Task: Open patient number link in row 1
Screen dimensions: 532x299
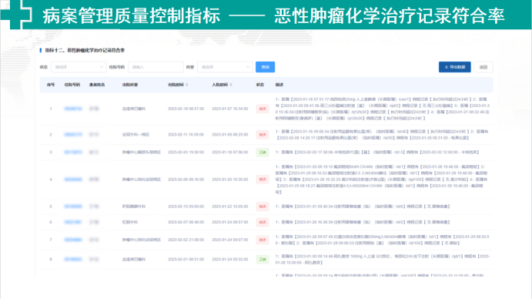Action: 73,109
